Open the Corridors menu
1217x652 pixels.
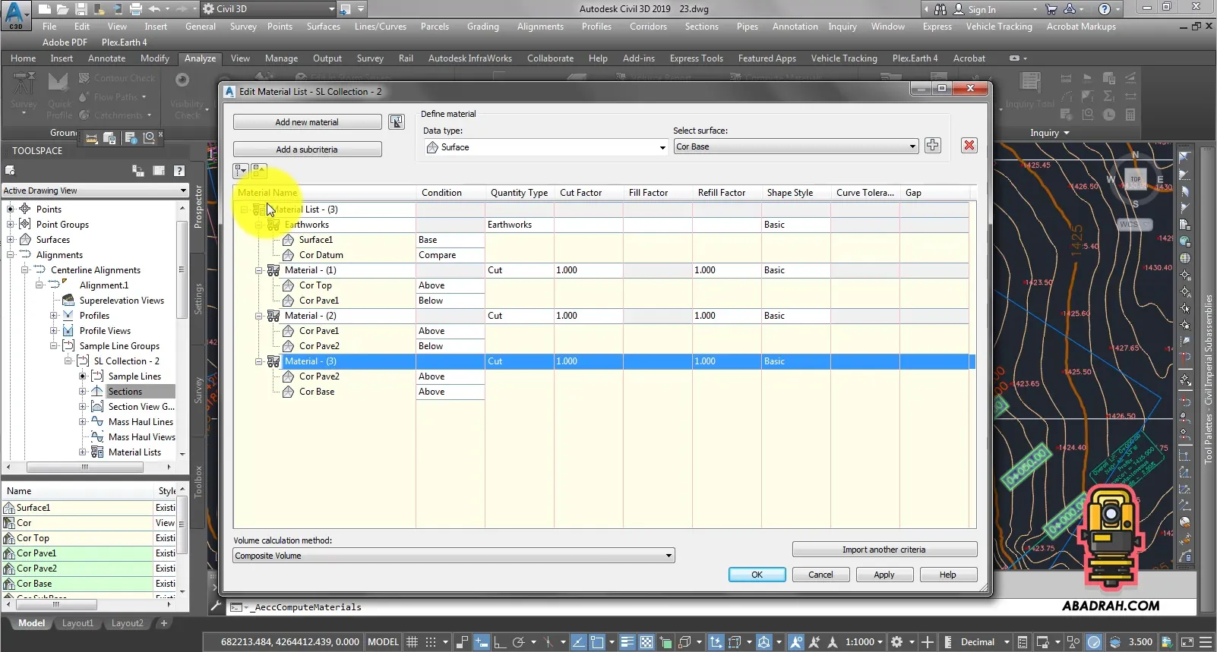[x=648, y=27]
